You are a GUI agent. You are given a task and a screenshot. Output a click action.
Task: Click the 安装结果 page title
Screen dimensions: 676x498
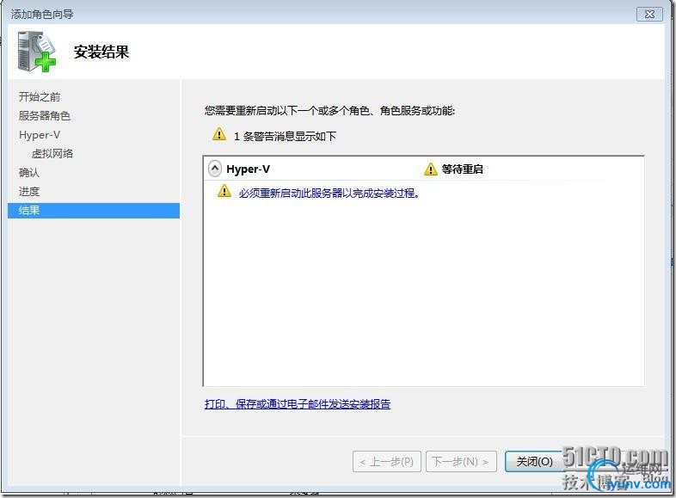point(101,52)
